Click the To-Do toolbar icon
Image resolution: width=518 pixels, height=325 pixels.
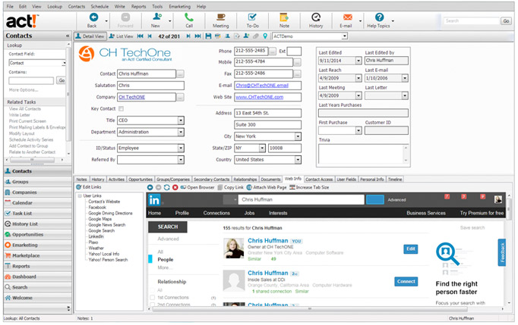tap(252, 17)
